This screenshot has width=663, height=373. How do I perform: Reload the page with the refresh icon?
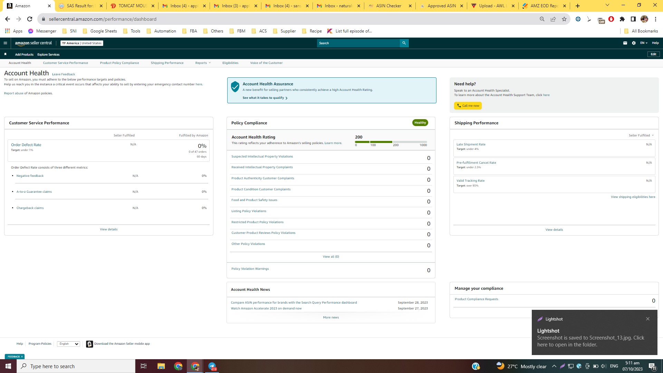30,19
